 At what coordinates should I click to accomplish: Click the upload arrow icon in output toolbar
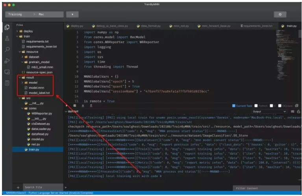pos(91,106)
